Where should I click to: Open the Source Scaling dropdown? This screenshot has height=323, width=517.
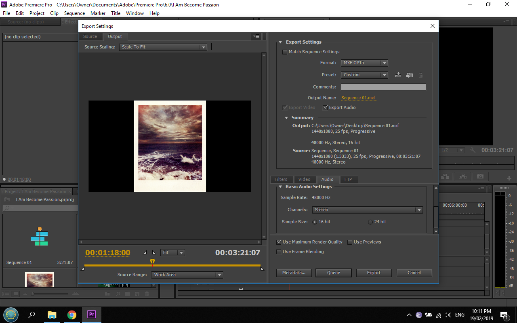pyautogui.click(x=163, y=47)
